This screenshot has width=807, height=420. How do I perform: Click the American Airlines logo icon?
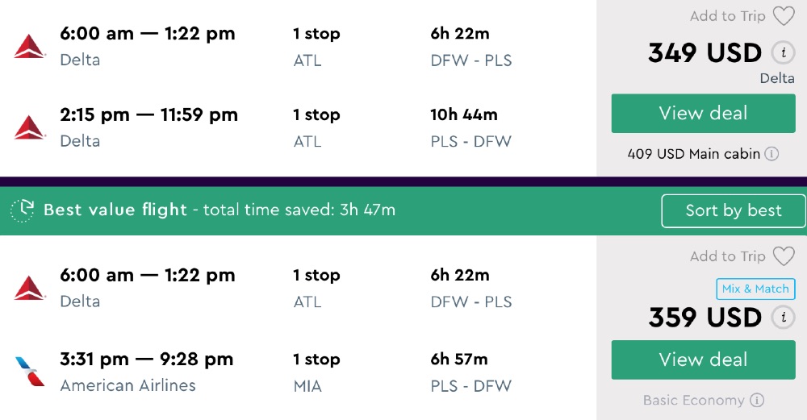30,371
